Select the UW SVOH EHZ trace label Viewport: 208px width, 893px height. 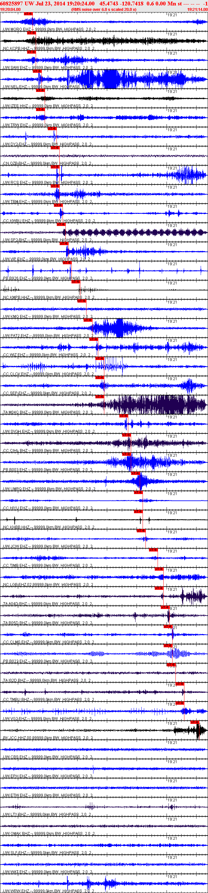[49, 431]
